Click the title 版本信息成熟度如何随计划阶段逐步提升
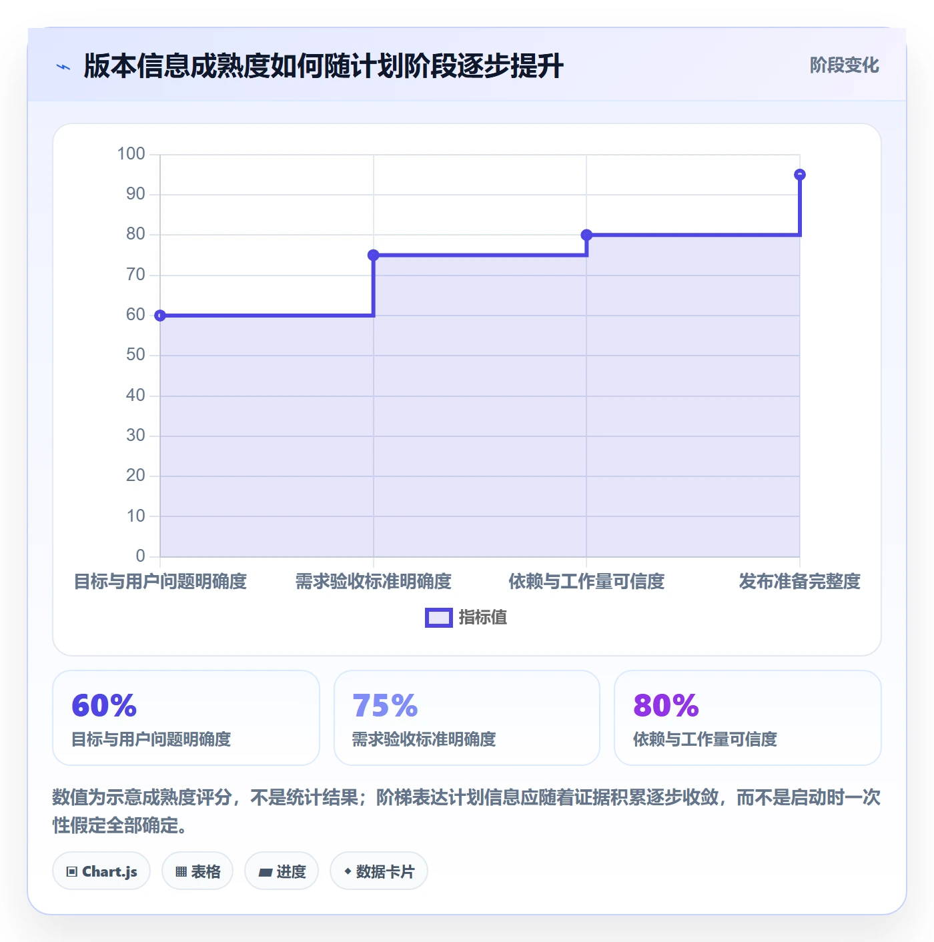 324,66
